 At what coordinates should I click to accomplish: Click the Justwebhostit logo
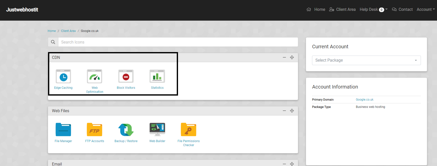coord(22,10)
